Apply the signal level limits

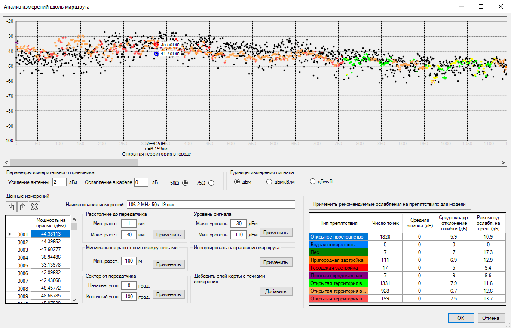276,232
